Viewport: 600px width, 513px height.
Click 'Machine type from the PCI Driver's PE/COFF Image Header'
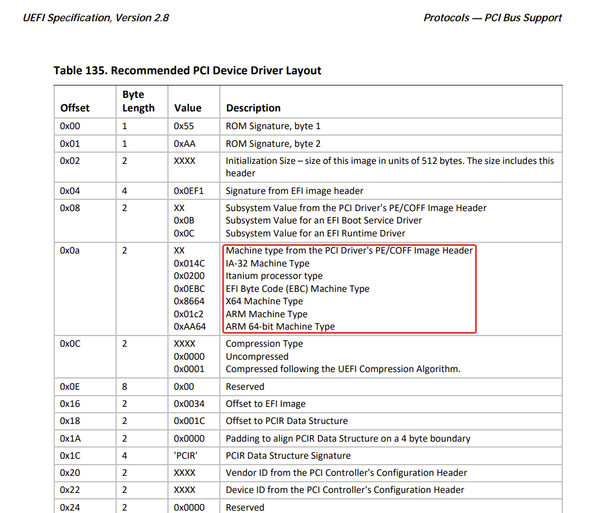coord(350,251)
